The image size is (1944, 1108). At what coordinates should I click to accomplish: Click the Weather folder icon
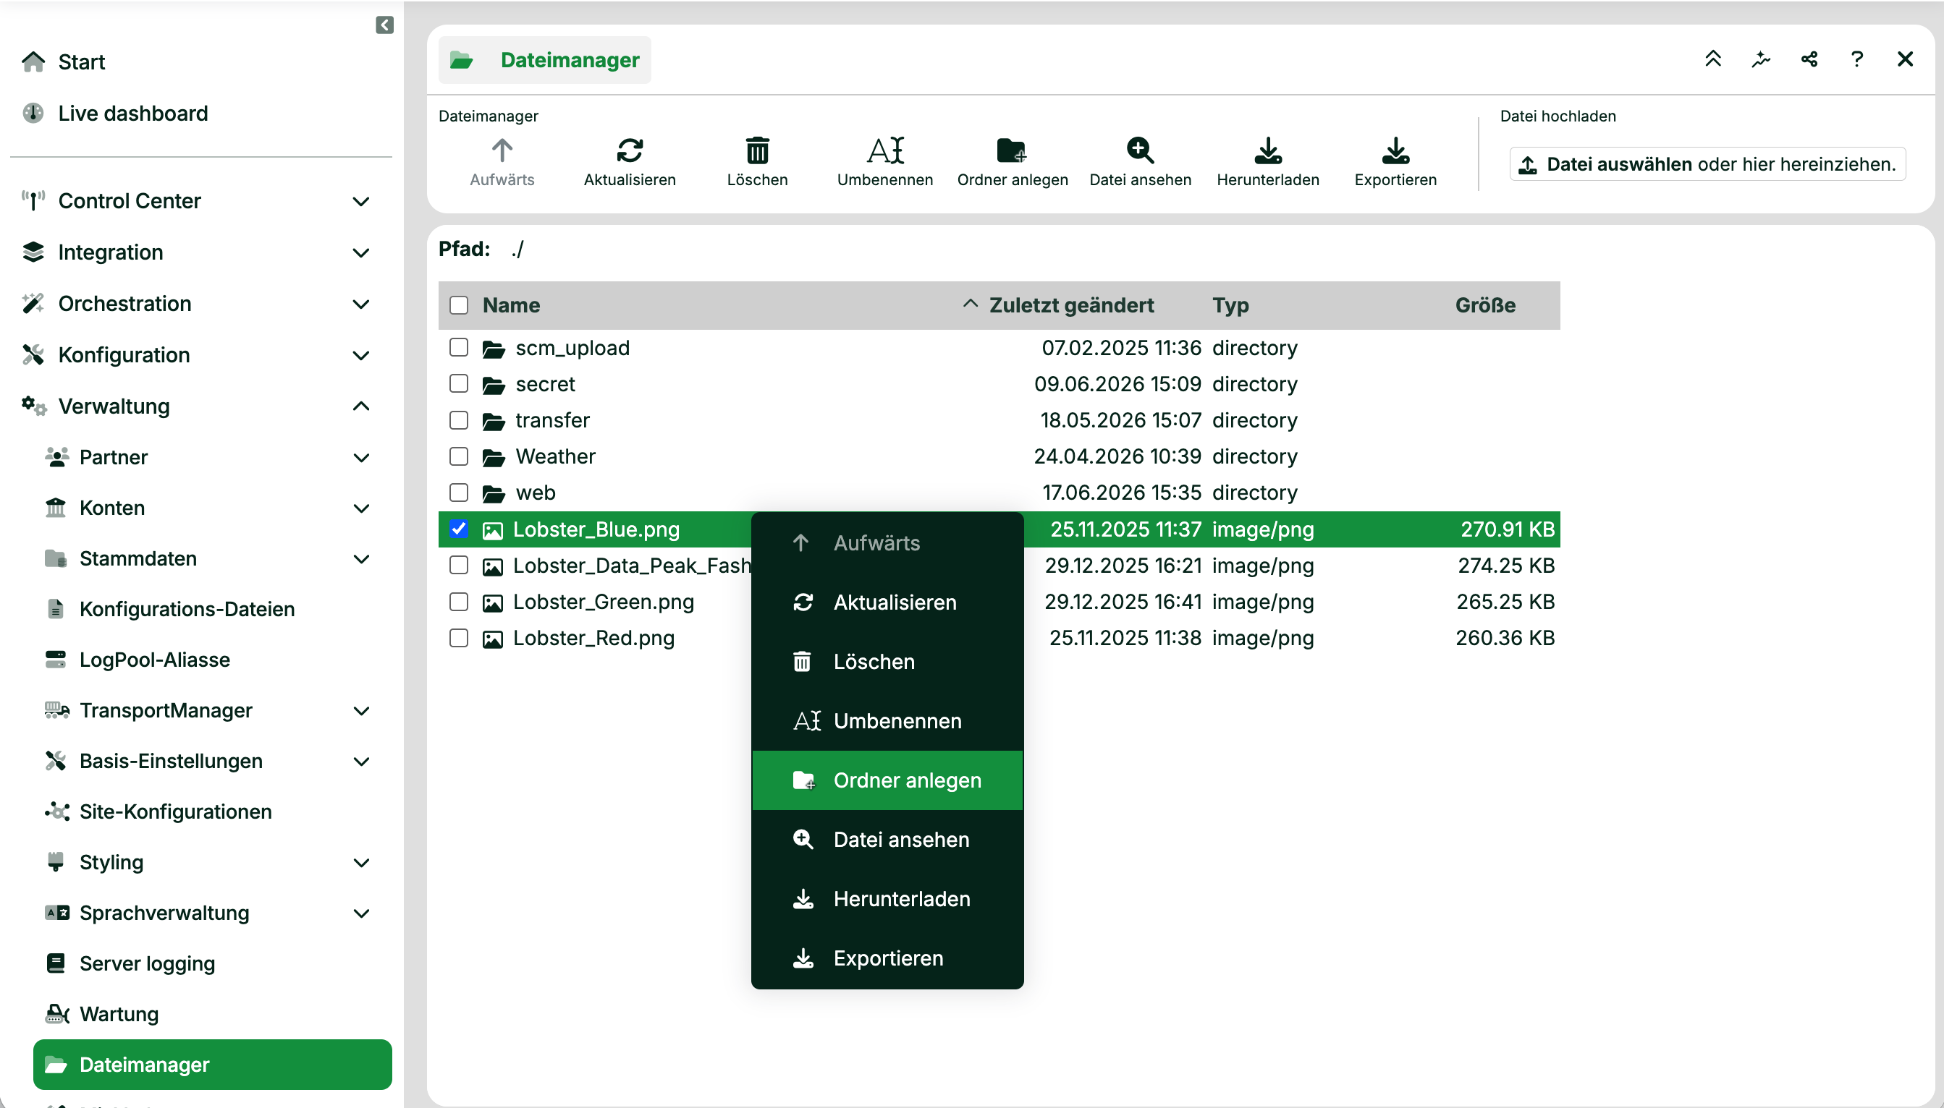click(494, 457)
